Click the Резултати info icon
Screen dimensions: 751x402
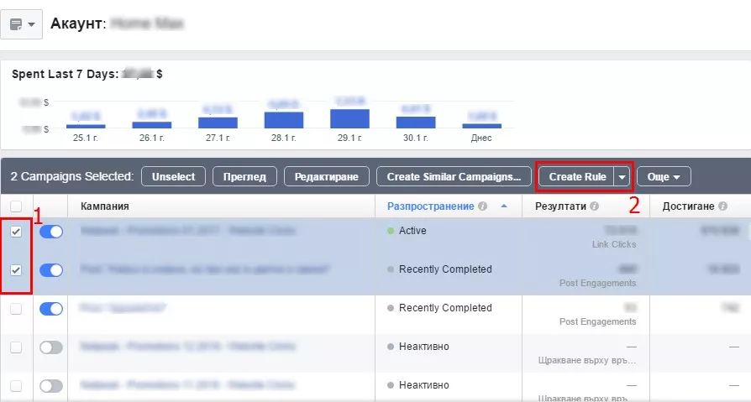[x=595, y=206]
